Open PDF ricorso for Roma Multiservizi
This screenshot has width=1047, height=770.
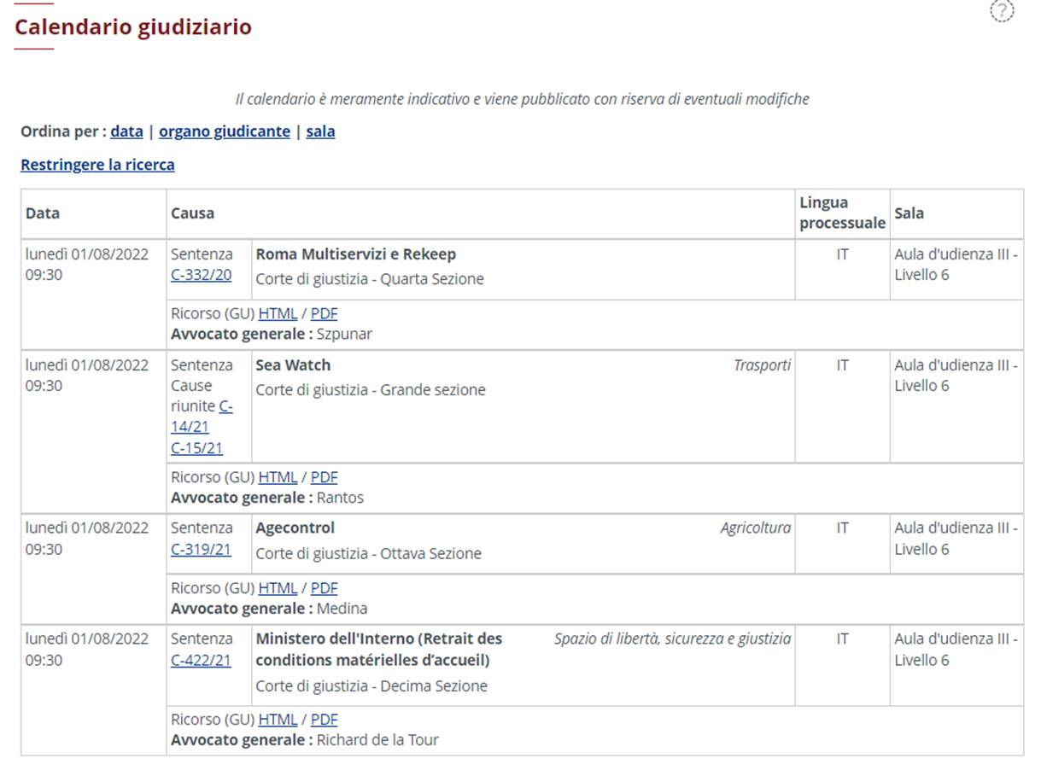pyautogui.click(x=325, y=313)
